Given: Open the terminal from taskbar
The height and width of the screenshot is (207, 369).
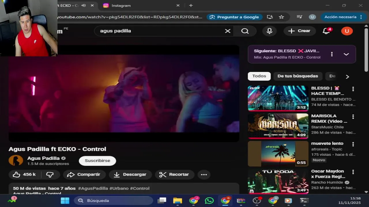Looking at the screenshot, I should (x=304, y=201).
